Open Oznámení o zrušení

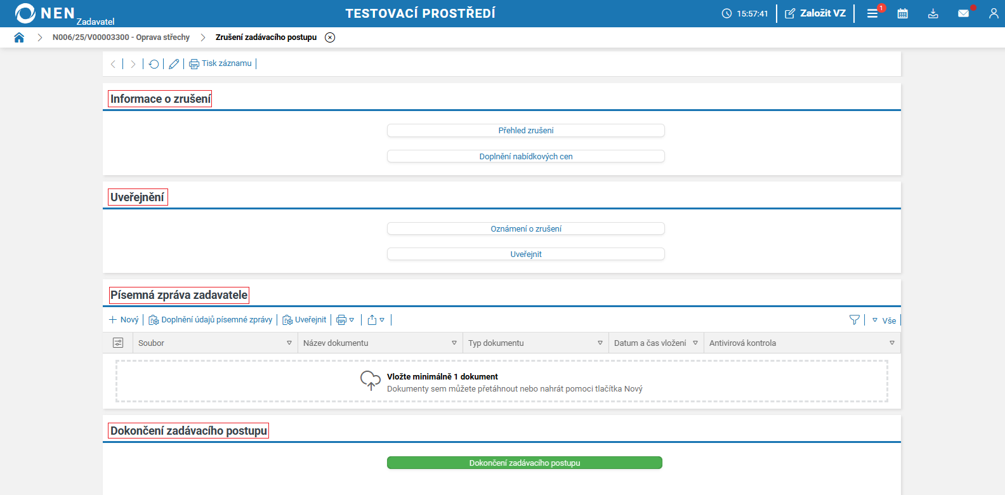526,228
